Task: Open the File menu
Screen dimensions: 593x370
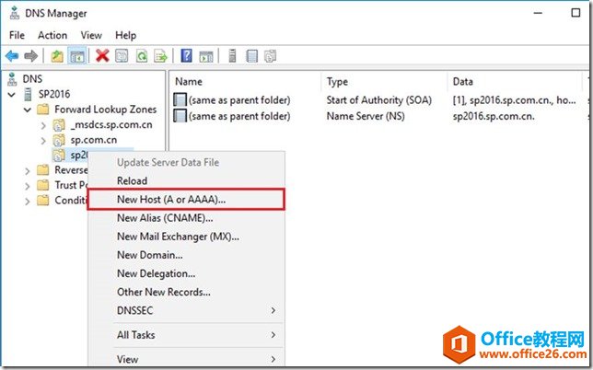Action: pyautogui.click(x=17, y=35)
